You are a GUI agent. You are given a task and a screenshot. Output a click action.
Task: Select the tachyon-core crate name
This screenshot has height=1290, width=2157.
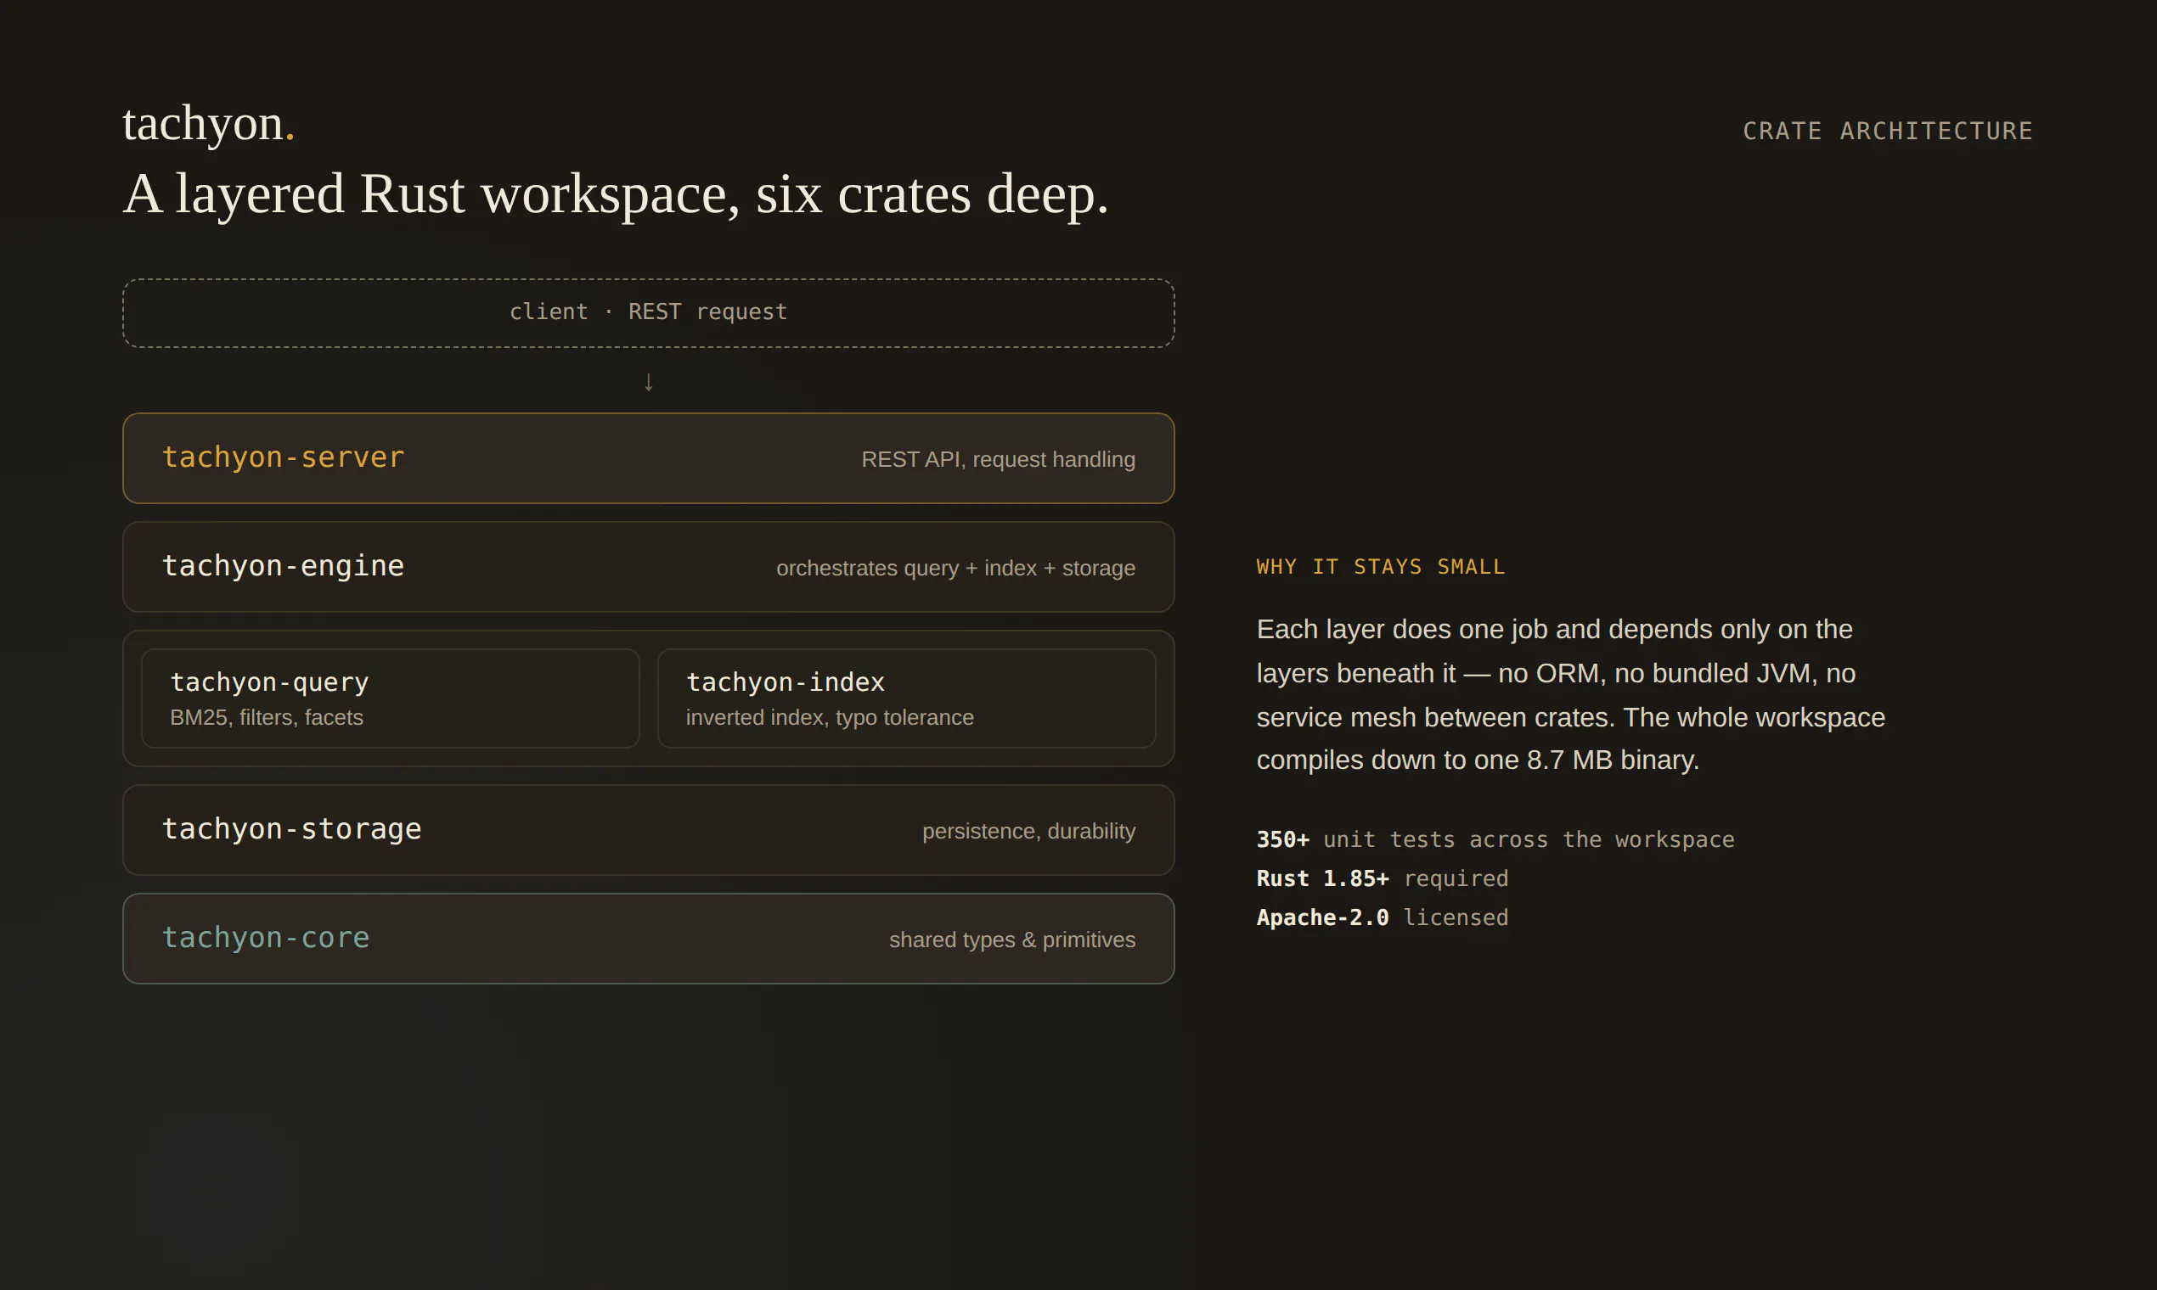pos(266,937)
